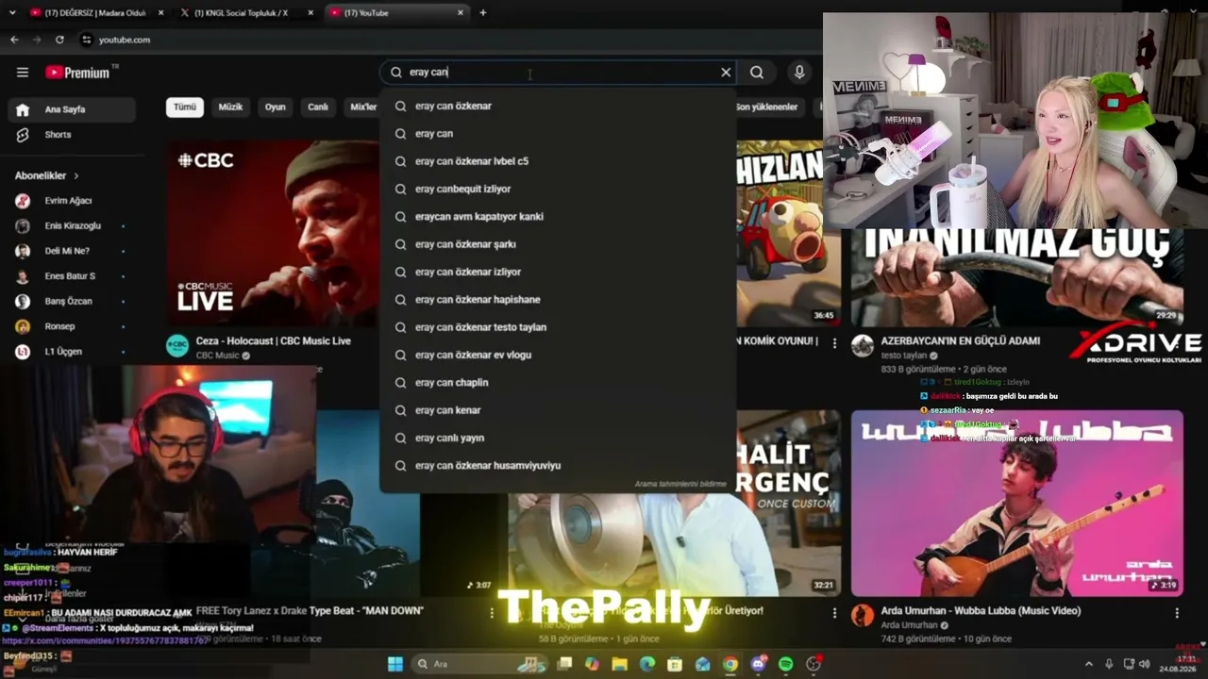
Task: Open the Evrim Ağacı subscription channel
Action: (x=73, y=201)
